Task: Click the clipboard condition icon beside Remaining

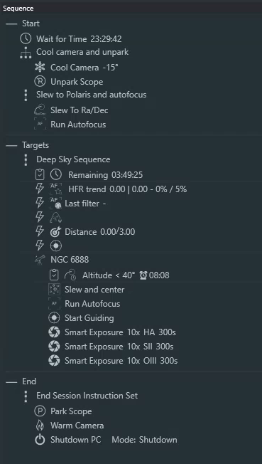Action: coord(40,174)
